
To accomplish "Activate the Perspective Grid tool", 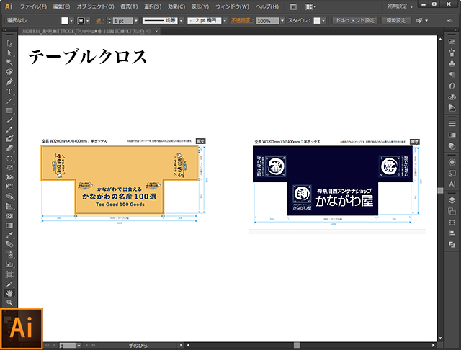I will click(9, 206).
